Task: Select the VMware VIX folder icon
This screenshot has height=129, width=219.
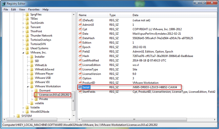Action: (x=32, y=82)
